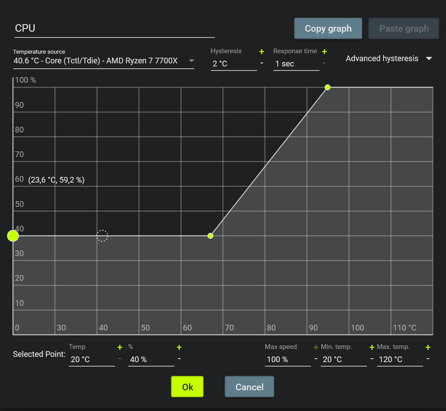This screenshot has width=446, height=411.
Task: Increase Max. temp. with the plus icon
Action: [428, 347]
